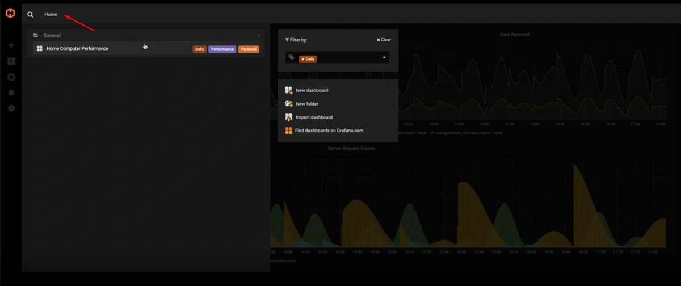Click the Grafana.com dashboards icon

point(289,131)
